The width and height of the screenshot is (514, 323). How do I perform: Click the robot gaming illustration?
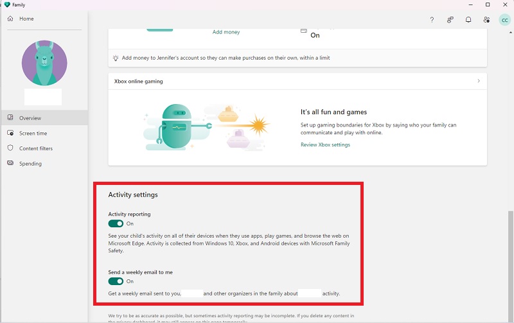click(x=206, y=127)
